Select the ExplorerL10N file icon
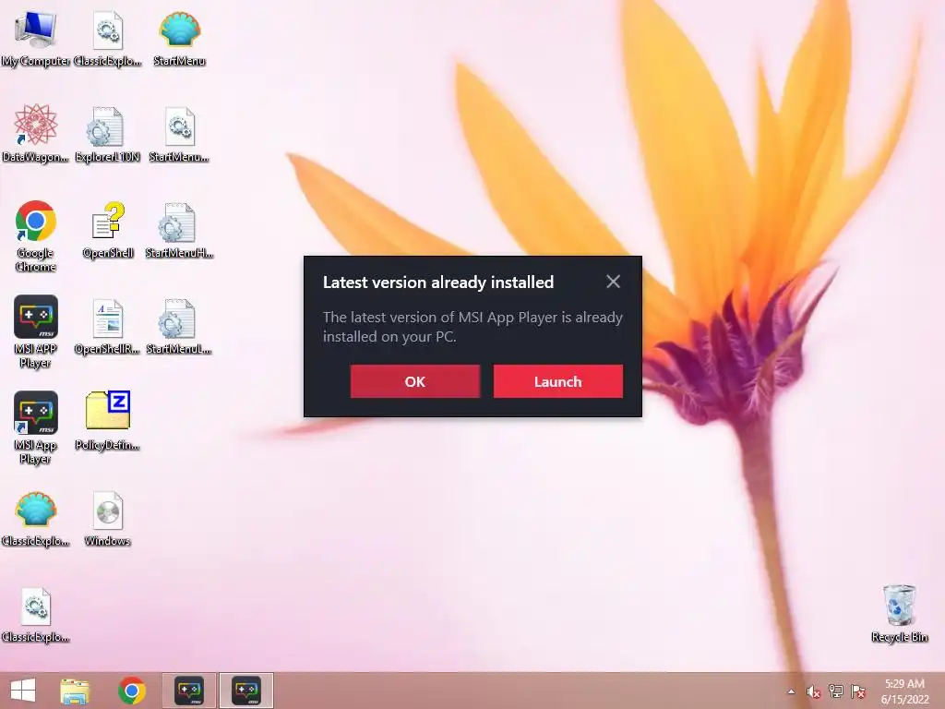Image resolution: width=945 pixels, height=709 pixels. [x=107, y=134]
